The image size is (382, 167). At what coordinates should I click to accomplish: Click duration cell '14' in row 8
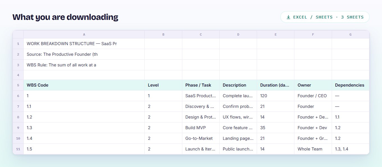pyautogui.click(x=276, y=117)
